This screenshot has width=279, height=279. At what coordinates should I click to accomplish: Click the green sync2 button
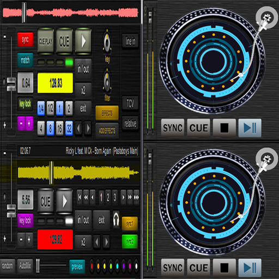[130, 241]
